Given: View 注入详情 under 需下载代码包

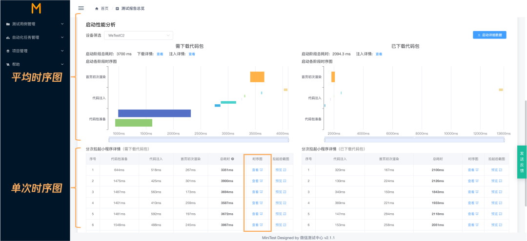Looking at the screenshot, I should tap(192, 54).
